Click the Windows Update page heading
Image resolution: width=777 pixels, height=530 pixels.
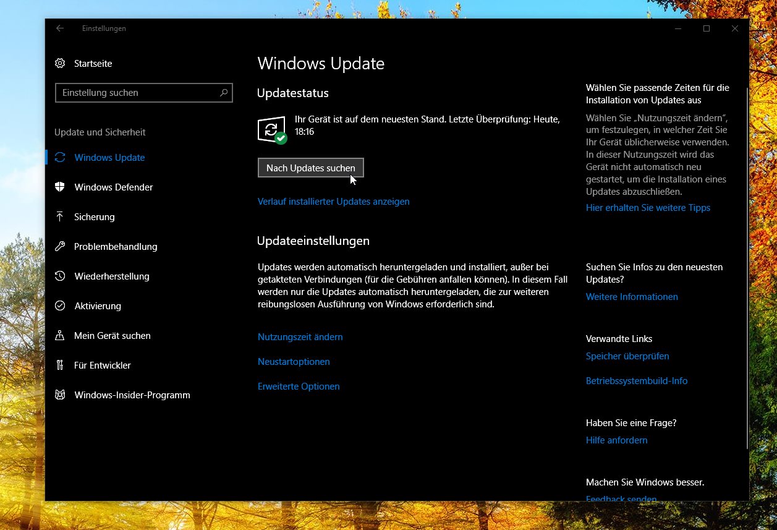(x=321, y=64)
